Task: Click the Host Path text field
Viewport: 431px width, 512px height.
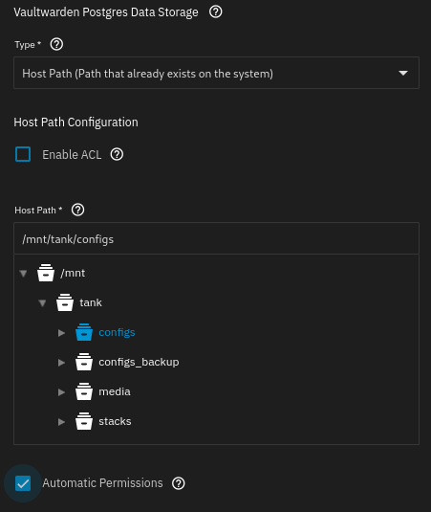Action: coord(216,238)
